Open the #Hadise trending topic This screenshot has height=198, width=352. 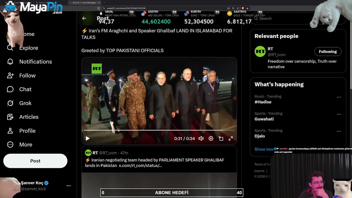point(263,102)
